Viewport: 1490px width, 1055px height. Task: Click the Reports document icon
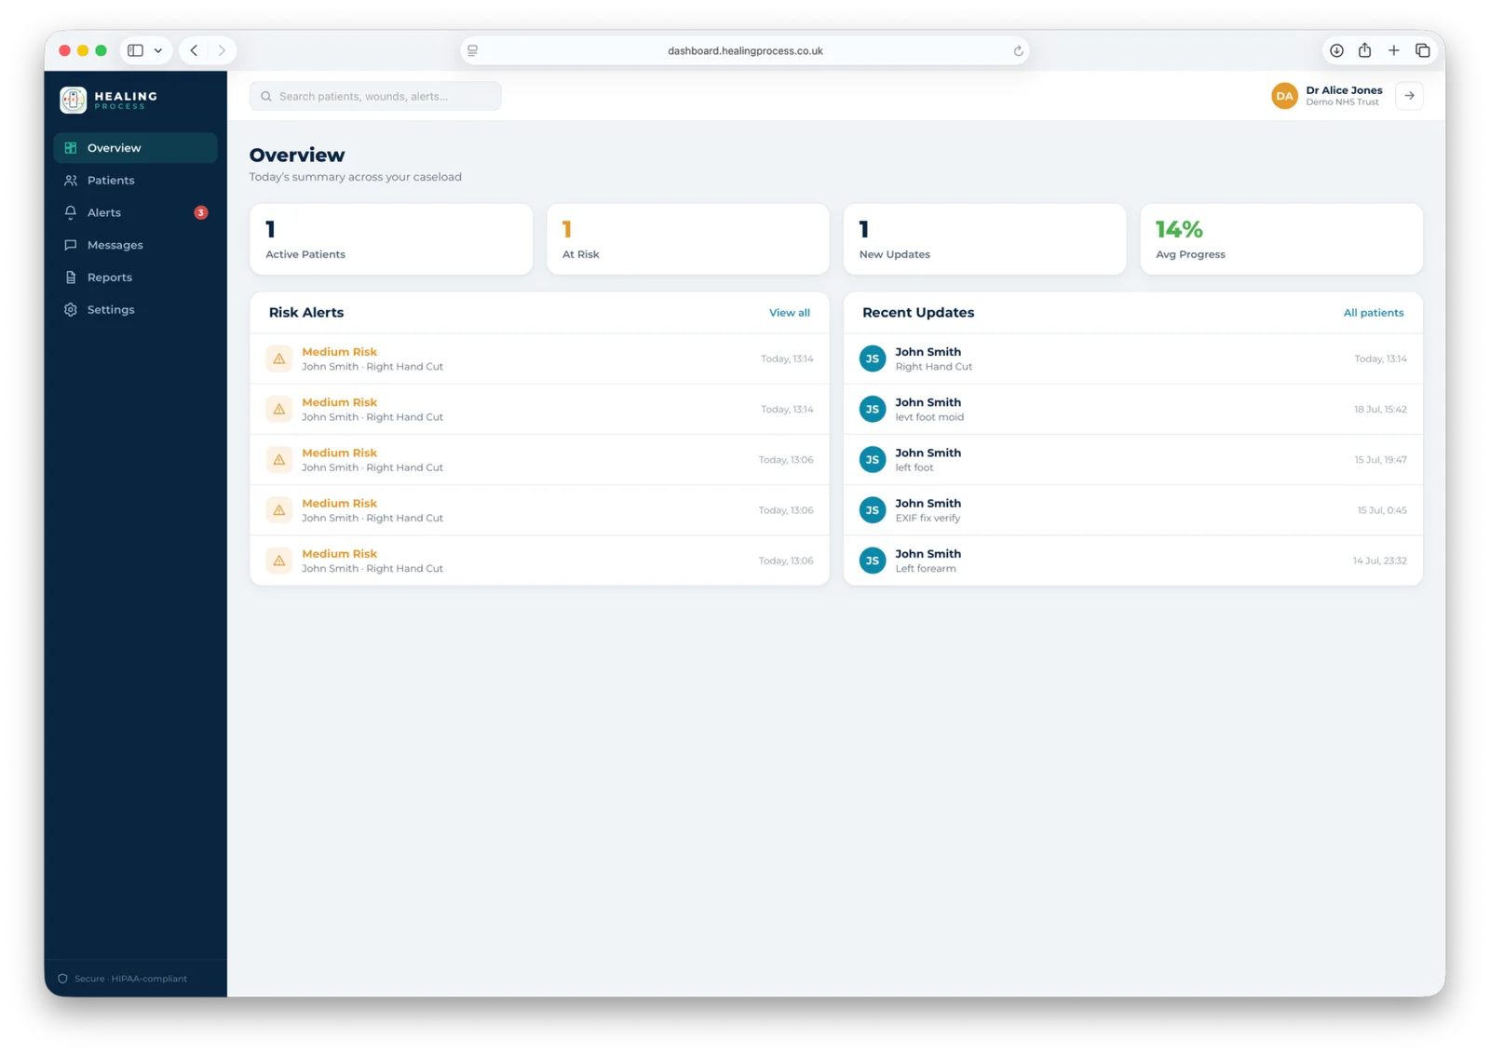pyautogui.click(x=71, y=277)
